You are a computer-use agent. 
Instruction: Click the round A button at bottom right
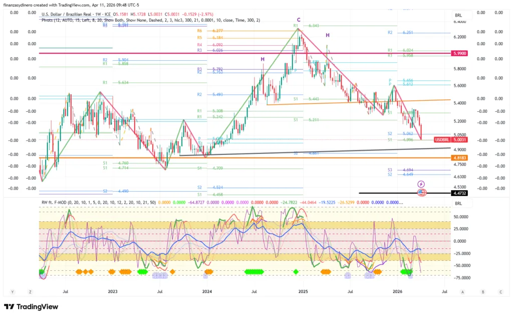[463, 291]
